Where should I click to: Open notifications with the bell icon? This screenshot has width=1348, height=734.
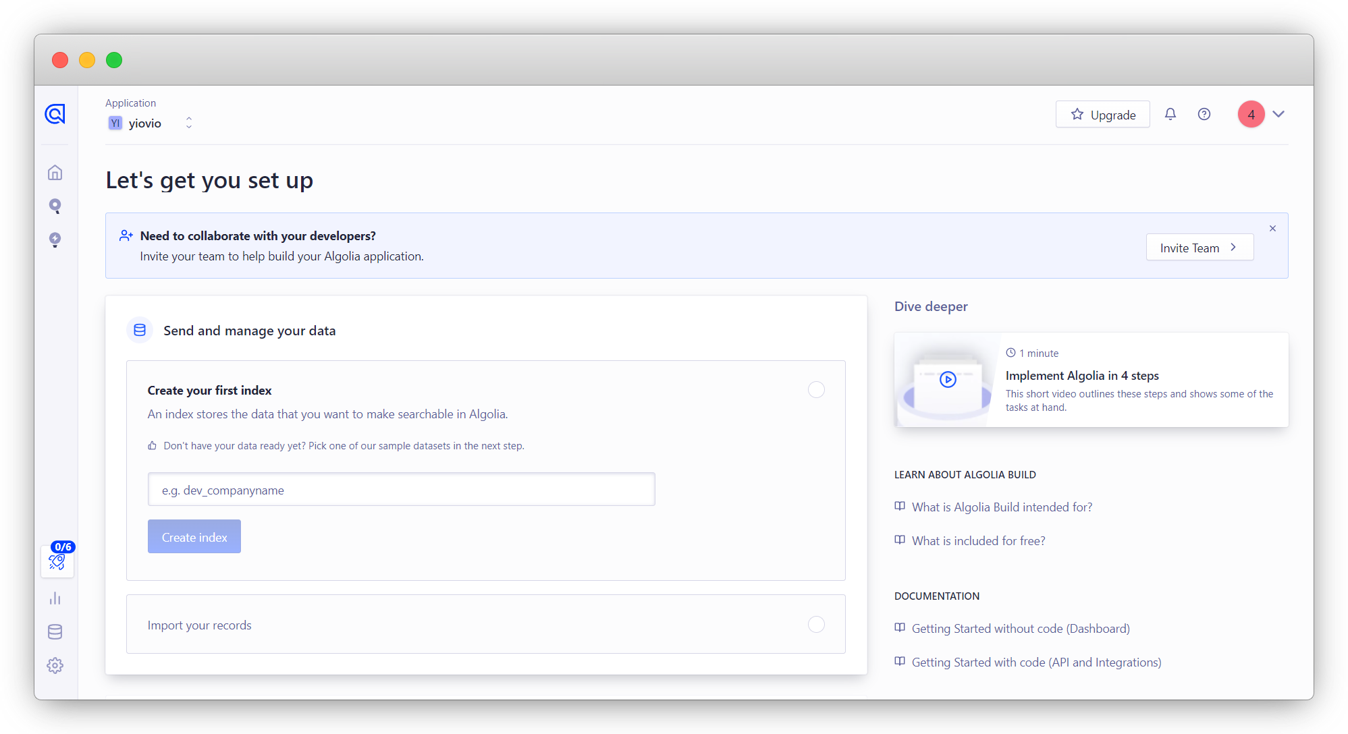pyautogui.click(x=1170, y=114)
